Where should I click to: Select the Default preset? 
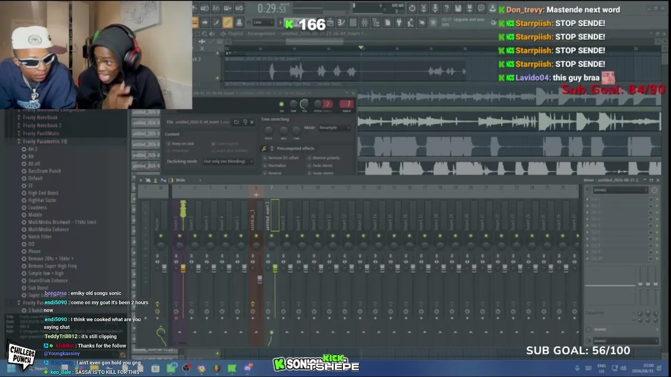(x=35, y=179)
